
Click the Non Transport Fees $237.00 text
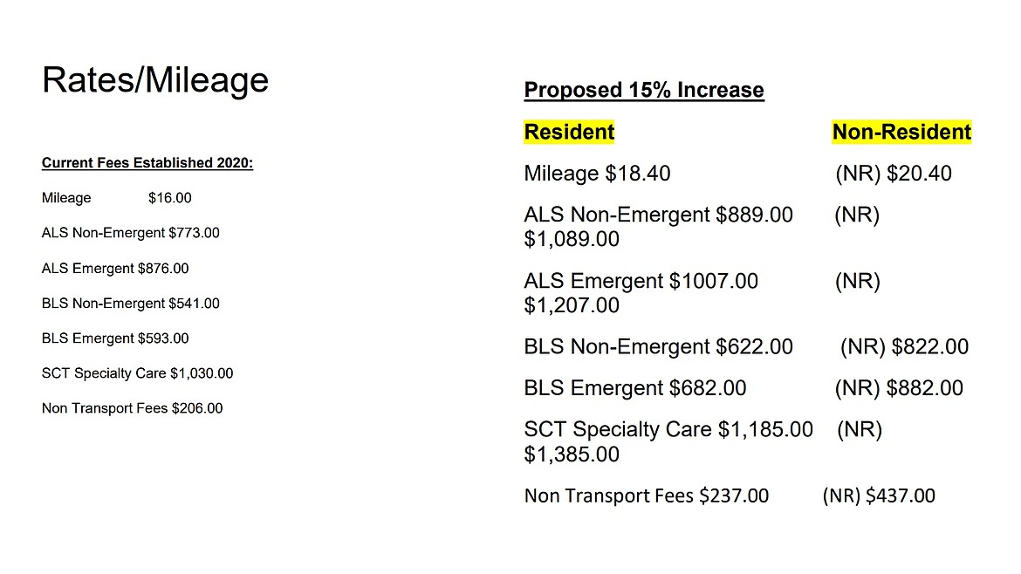pos(646,496)
